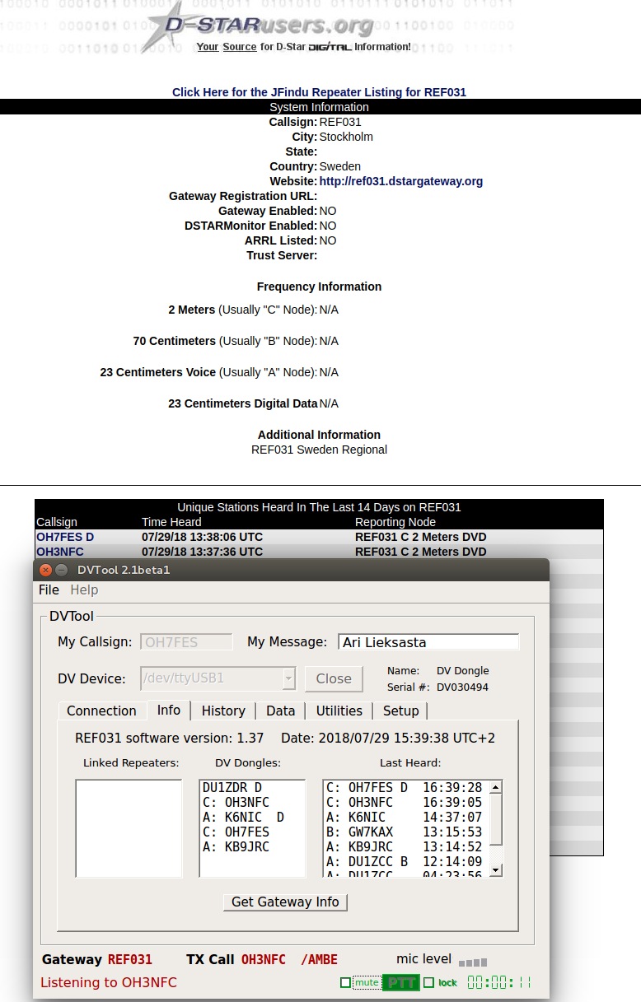
Task: Select KB9JRC 13:14:52 Last Heard entry
Action: click(405, 847)
